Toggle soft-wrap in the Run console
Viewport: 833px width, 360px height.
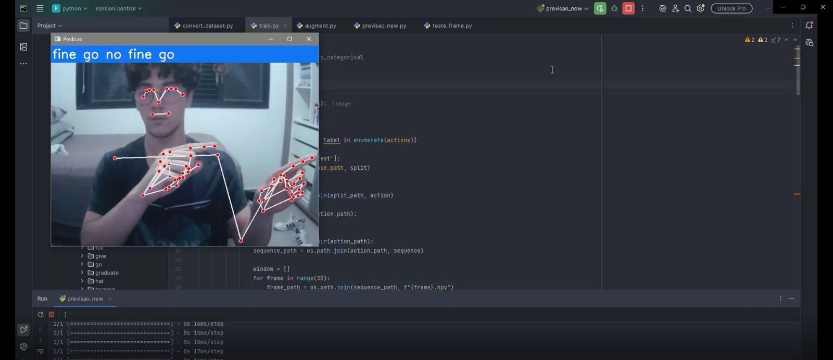tap(40, 352)
